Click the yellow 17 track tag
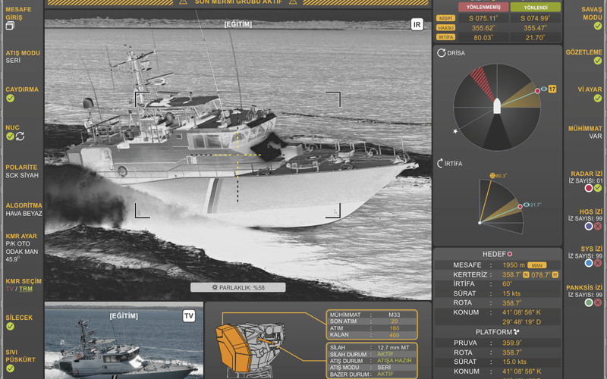607x379 pixels. tap(552, 89)
